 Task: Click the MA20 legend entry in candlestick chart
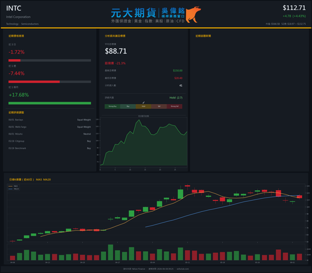coord(14,189)
